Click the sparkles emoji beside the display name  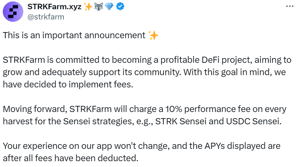[89, 7]
